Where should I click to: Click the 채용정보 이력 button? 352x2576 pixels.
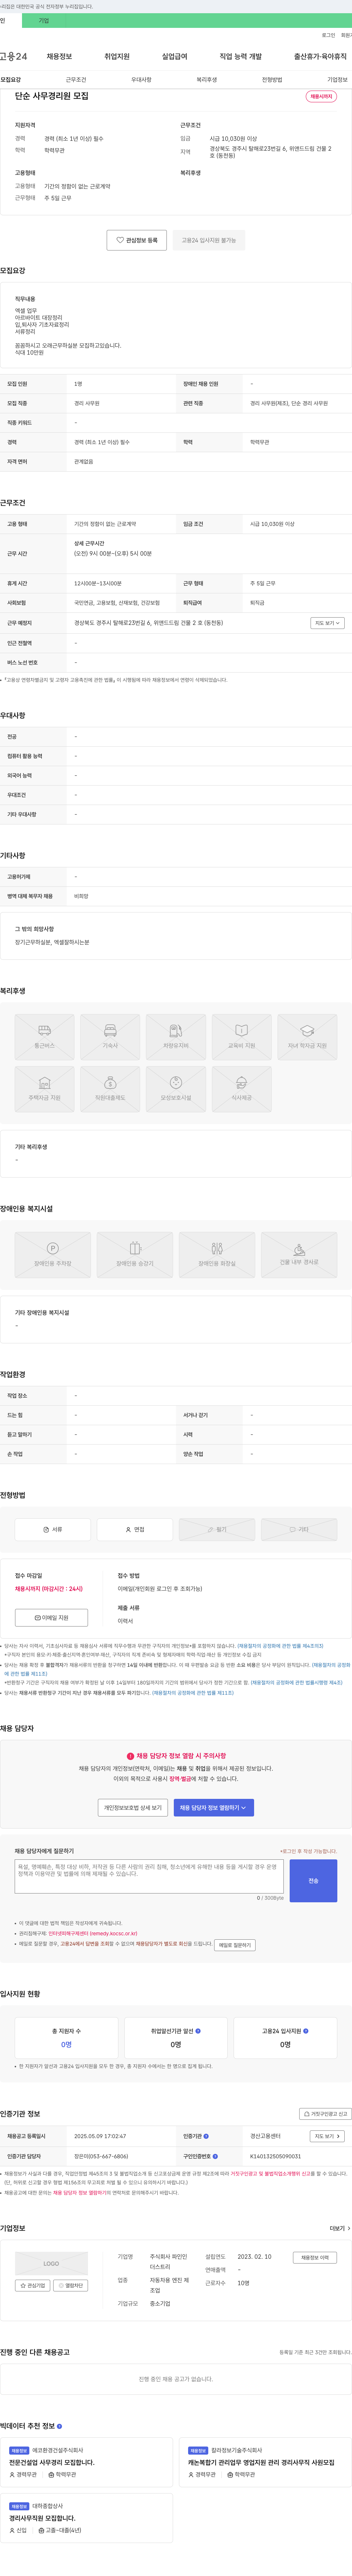tap(315, 2258)
